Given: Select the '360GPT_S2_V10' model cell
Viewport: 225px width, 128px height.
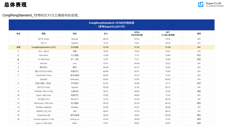Looking at the screenshot, I should click(x=44, y=111).
